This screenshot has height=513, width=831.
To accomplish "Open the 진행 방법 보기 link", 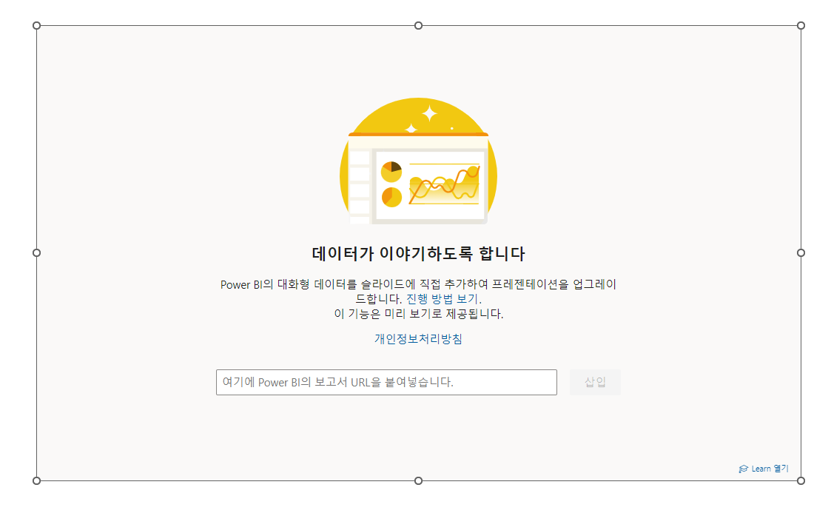I will 442,299.
